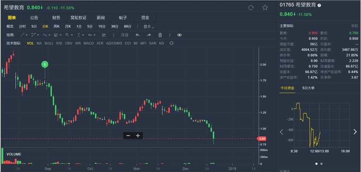The image size is (361, 172).
Task: Toggle the RSI indicator
Action: pos(59,43)
